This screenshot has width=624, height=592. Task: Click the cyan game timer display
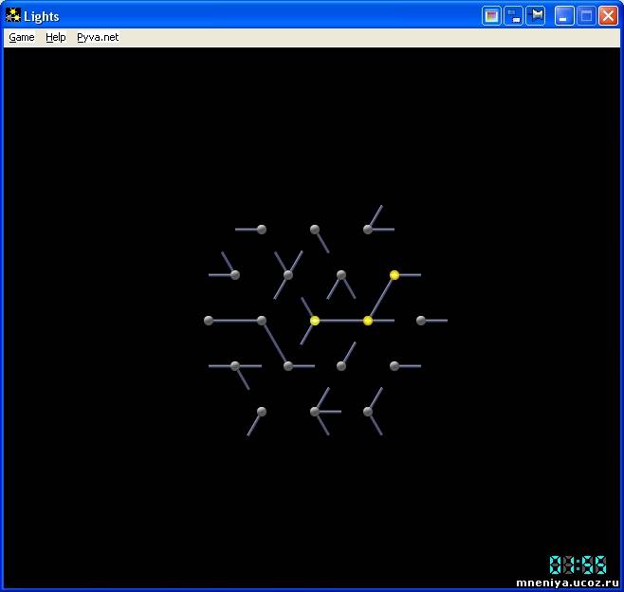578,564
